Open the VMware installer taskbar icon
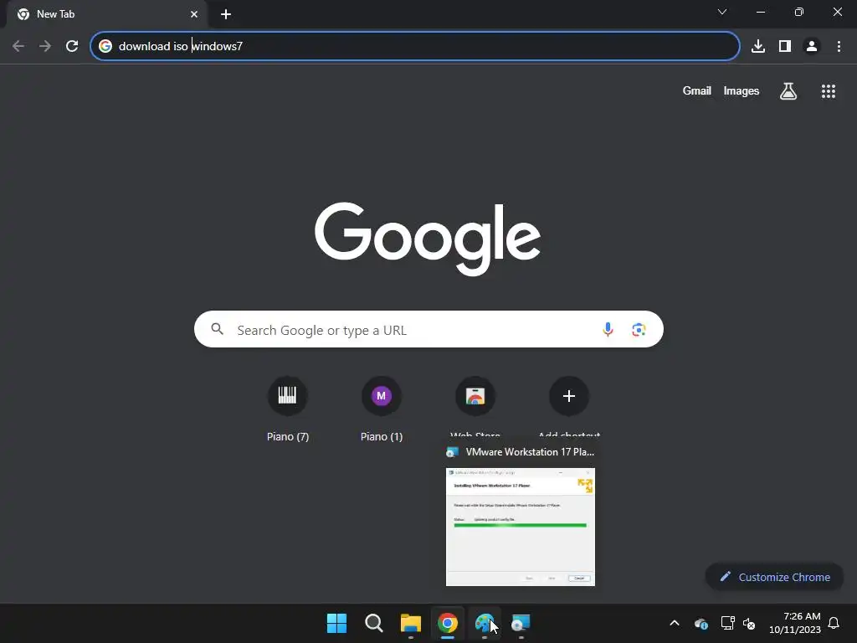This screenshot has width=857, height=643. click(521, 623)
